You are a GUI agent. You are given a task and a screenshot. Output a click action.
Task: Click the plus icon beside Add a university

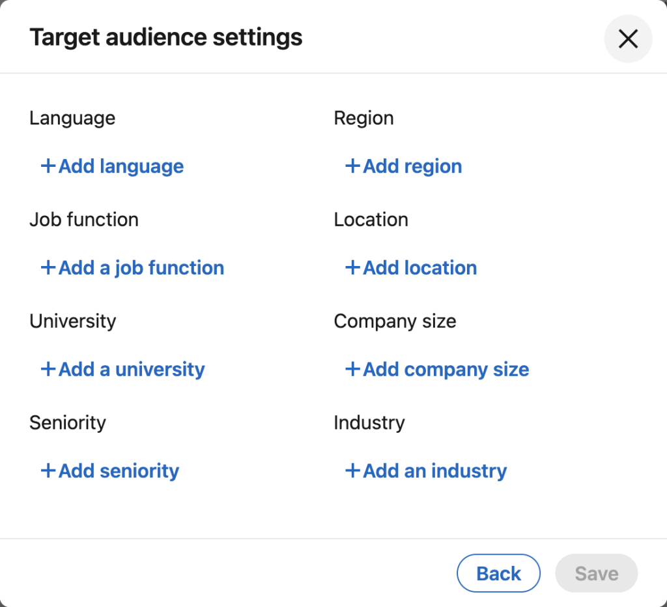tap(48, 370)
